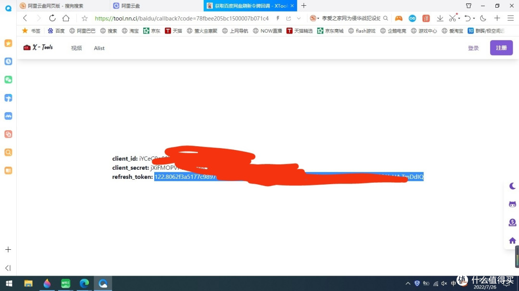The image size is (519, 291).
Task: Click the address bar to edit the URL
Action: point(192,18)
